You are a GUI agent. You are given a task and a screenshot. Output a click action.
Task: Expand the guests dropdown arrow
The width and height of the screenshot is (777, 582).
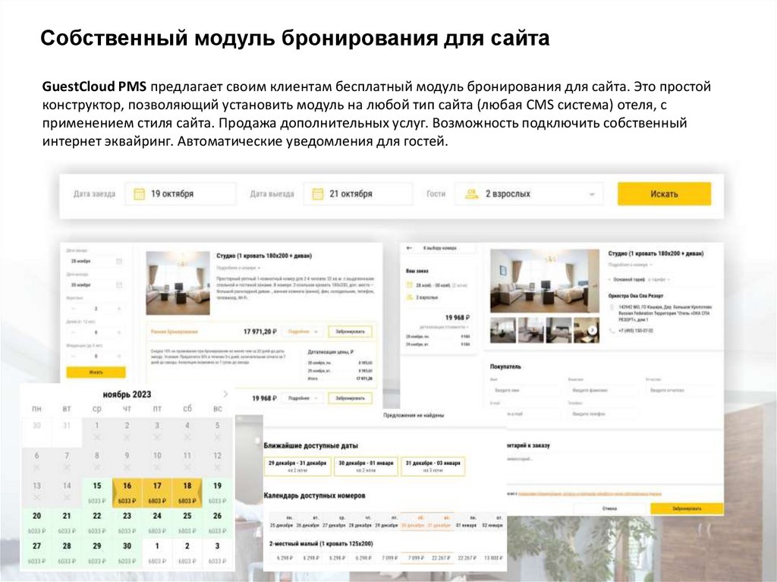coord(592,194)
